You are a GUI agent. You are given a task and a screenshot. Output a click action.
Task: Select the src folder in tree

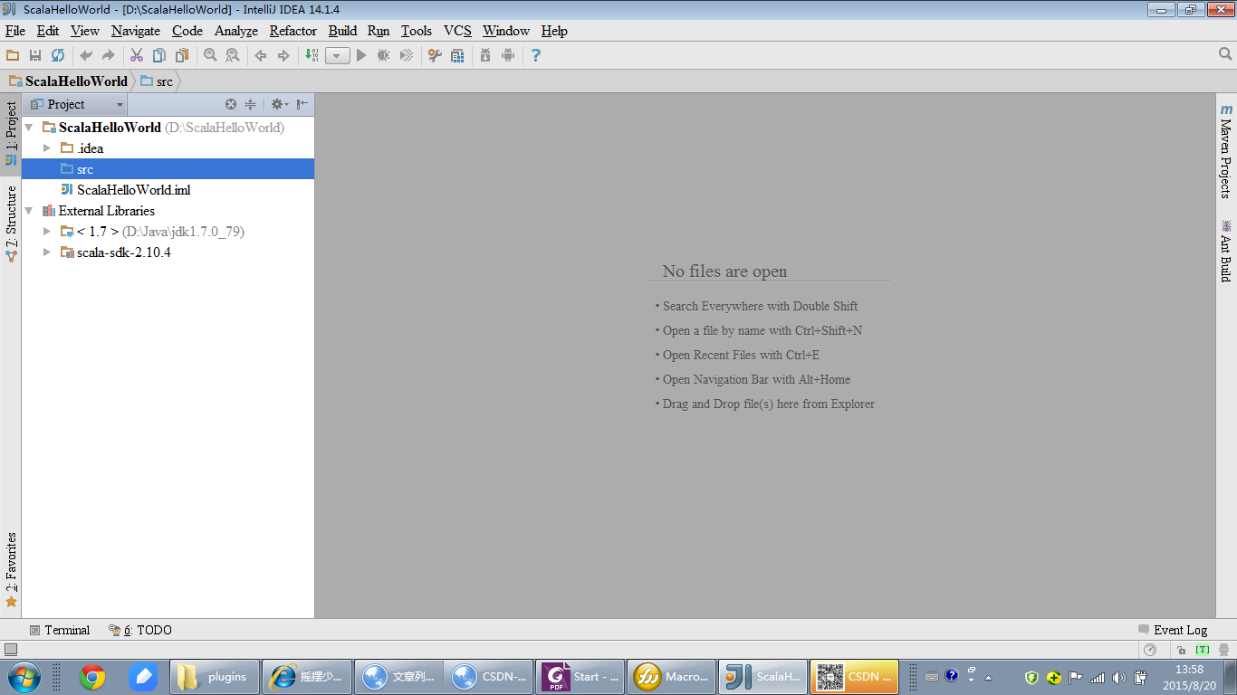[168, 169]
